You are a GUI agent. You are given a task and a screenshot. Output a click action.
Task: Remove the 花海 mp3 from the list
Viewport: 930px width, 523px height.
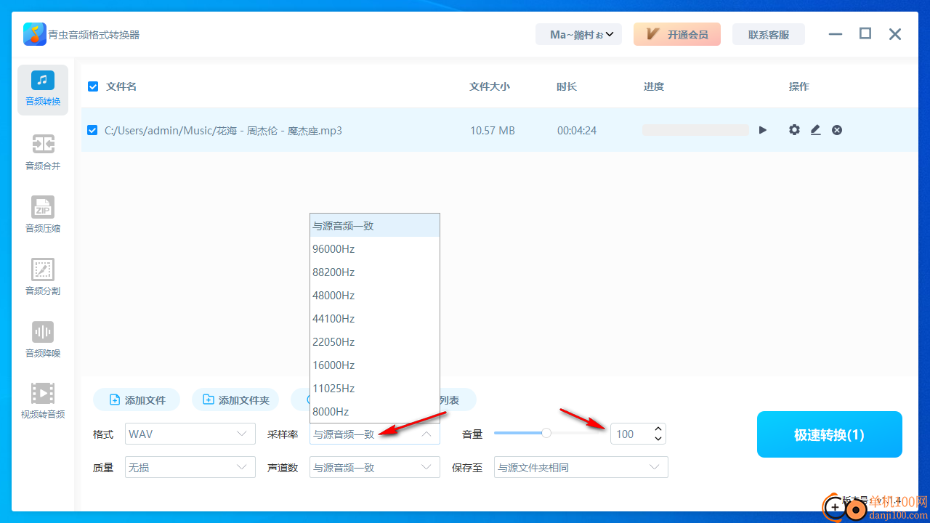pos(836,130)
